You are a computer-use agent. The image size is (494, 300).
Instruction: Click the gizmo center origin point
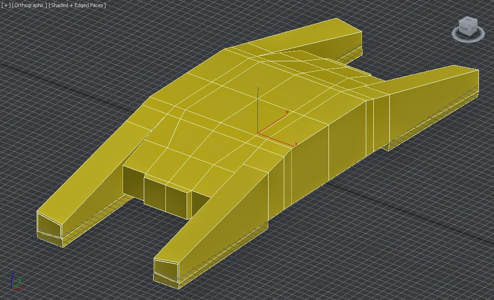[257, 133]
